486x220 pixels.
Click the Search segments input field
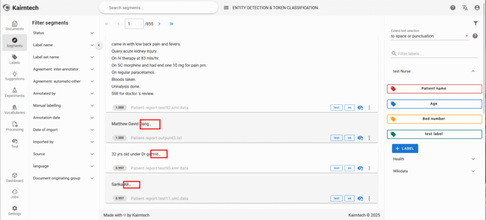click(x=157, y=8)
